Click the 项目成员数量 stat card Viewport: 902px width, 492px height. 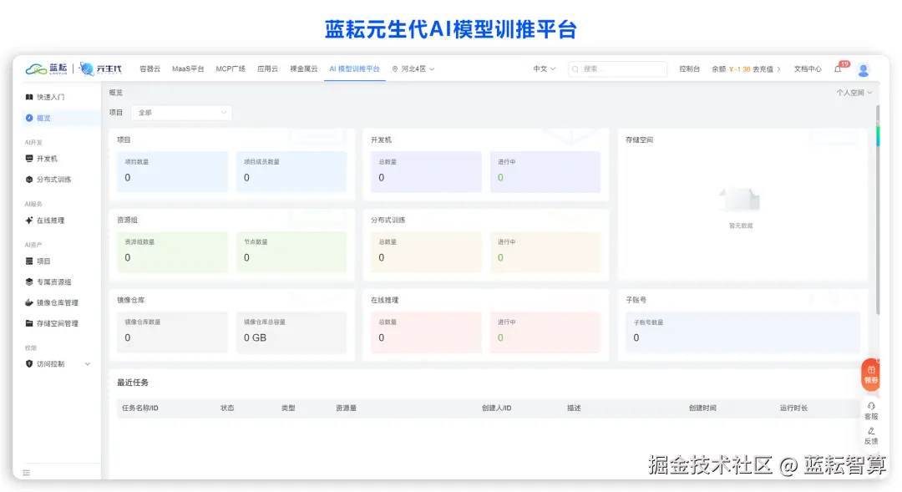(291, 171)
